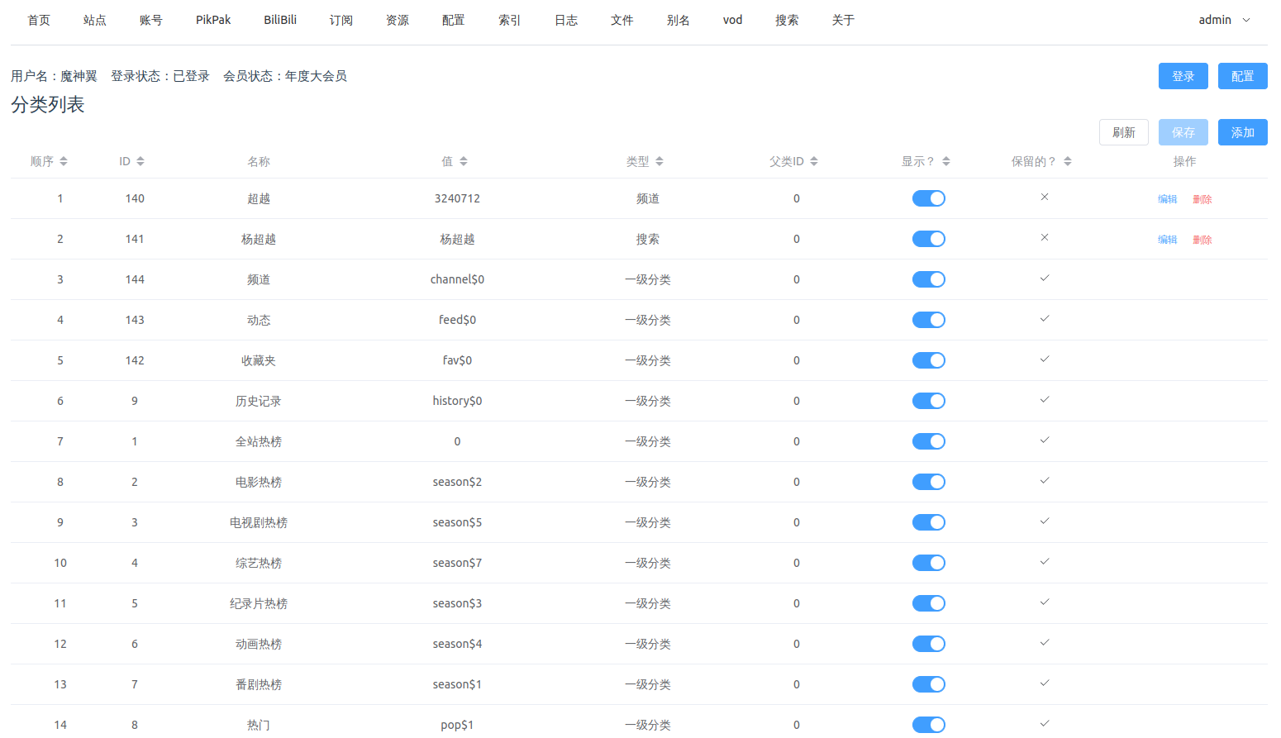Disable display for 收藏夹 category

(929, 360)
